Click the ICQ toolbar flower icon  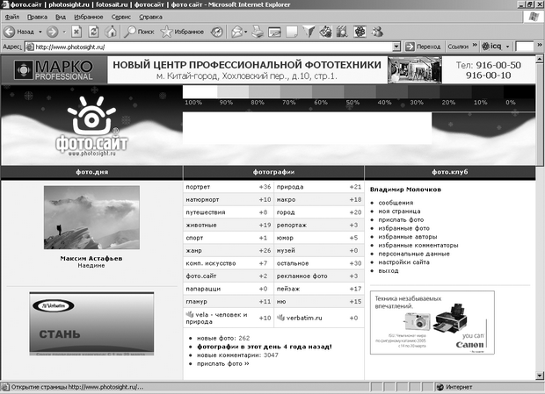(485, 47)
